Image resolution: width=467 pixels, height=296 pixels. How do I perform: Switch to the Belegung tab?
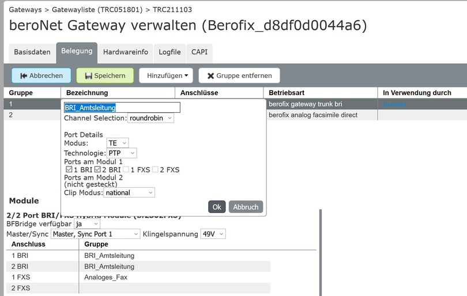(x=77, y=52)
